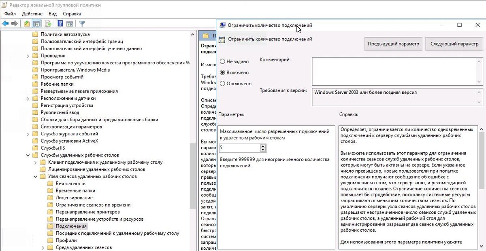Click folder icon of Временные папки
This screenshot has height=251, width=486.
click(x=50, y=190)
